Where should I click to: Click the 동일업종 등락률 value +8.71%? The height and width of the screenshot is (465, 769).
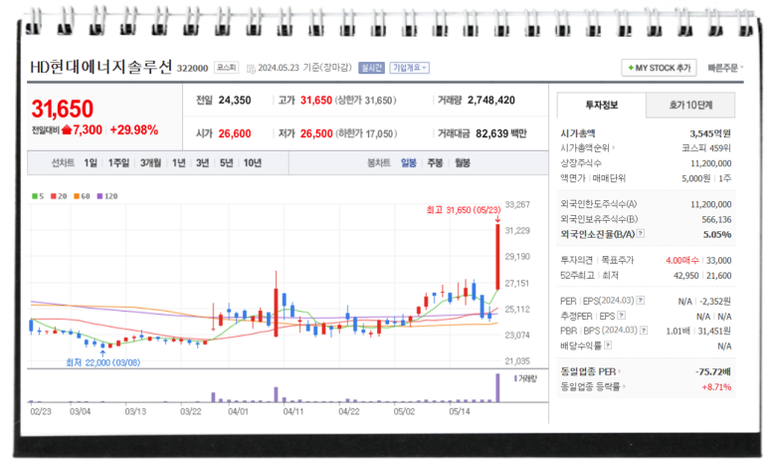click(716, 387)
